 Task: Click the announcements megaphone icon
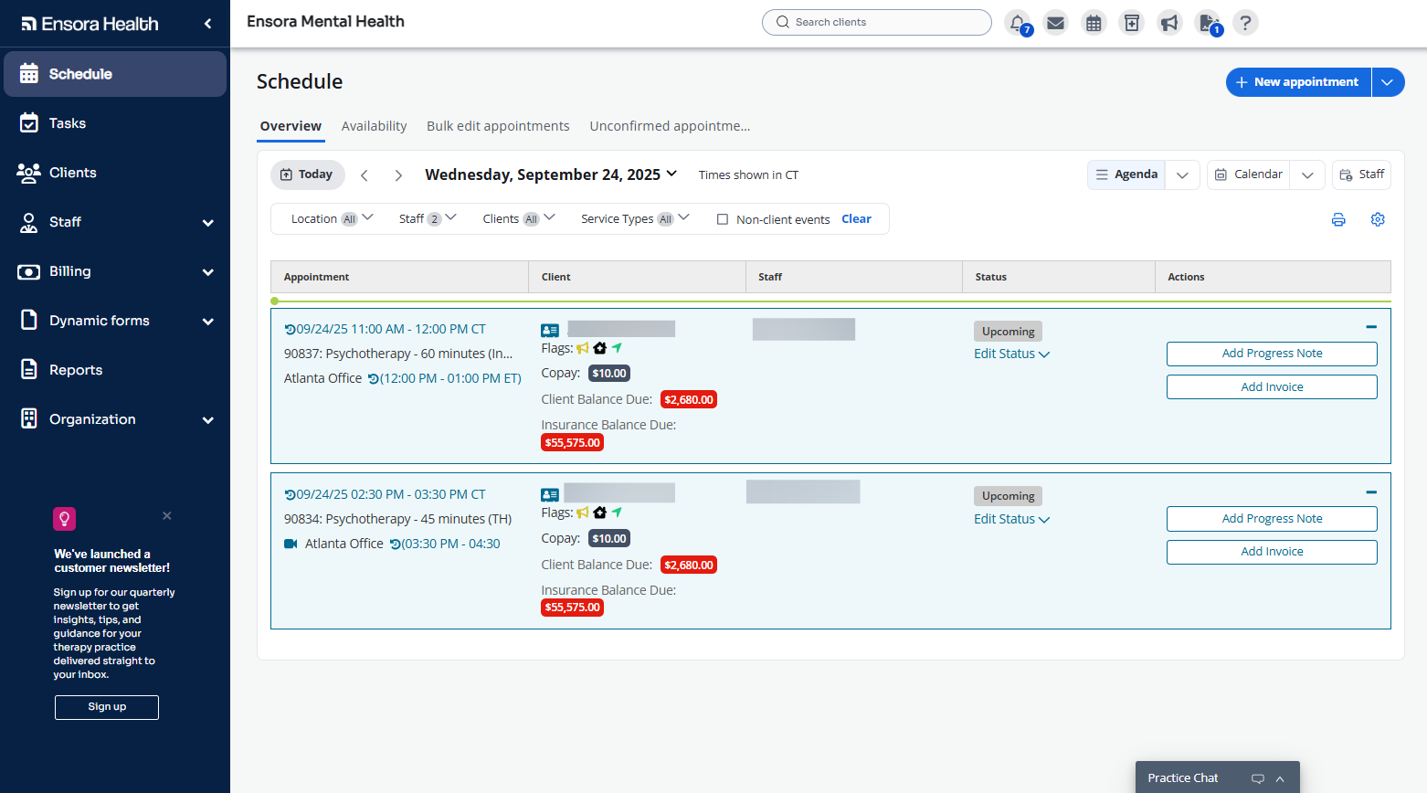1169,23
